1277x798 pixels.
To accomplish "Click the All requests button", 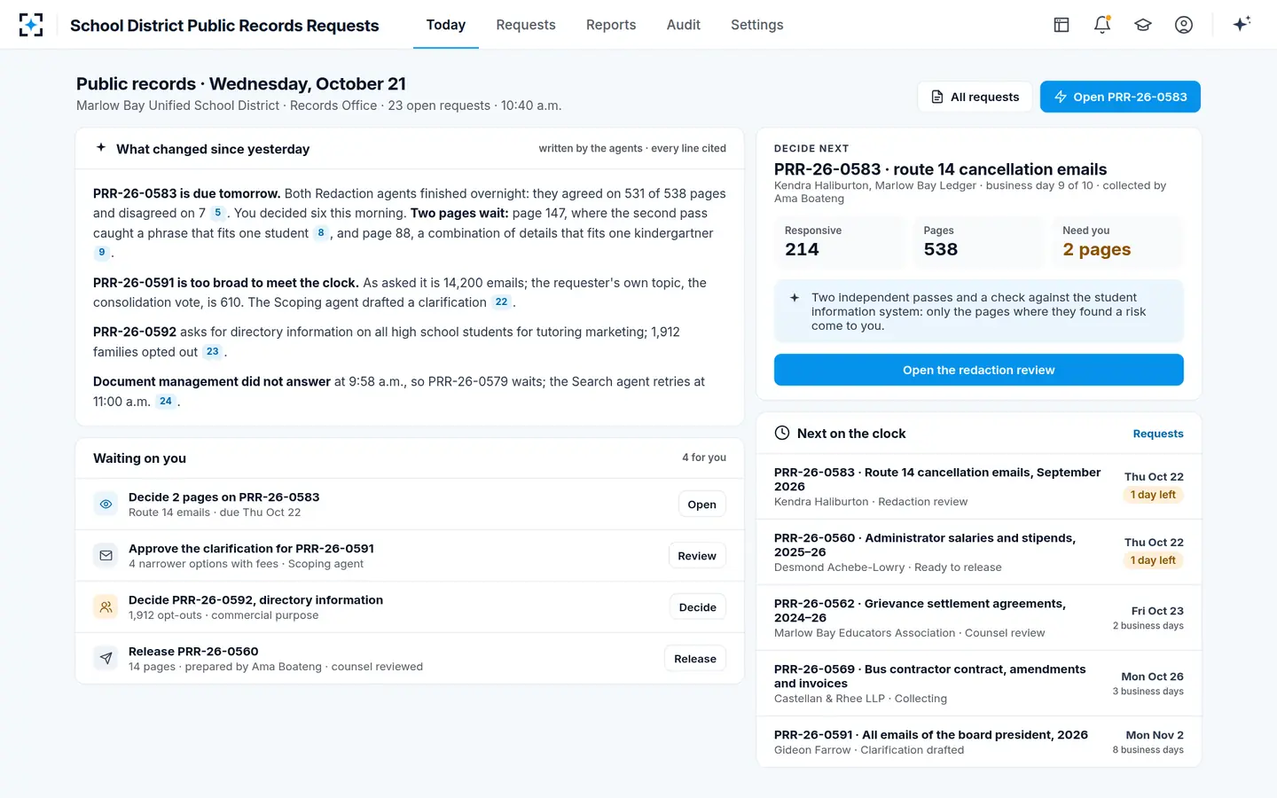I will [x=975, y=97].
